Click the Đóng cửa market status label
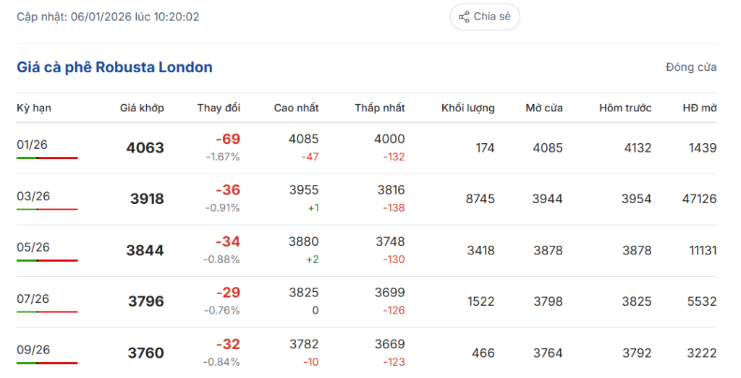The image size is (741, 378). click(691, 67)
